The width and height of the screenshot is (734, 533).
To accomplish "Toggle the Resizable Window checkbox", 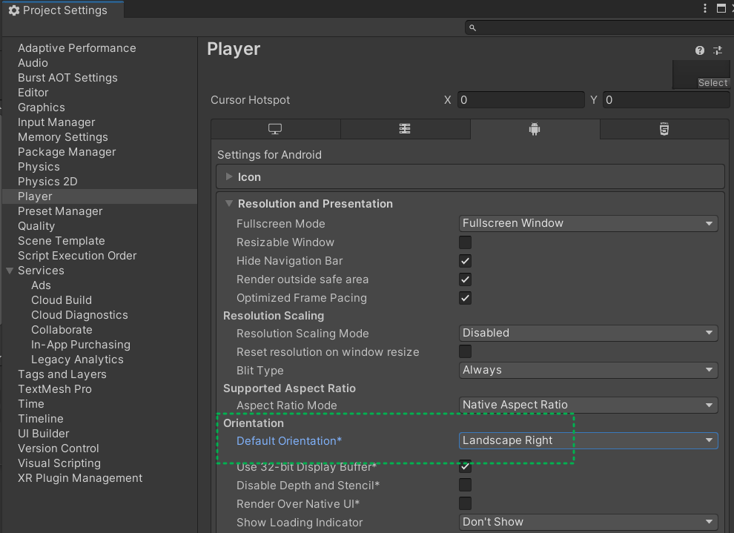I will pyautogui.click(x=465, y=242).
